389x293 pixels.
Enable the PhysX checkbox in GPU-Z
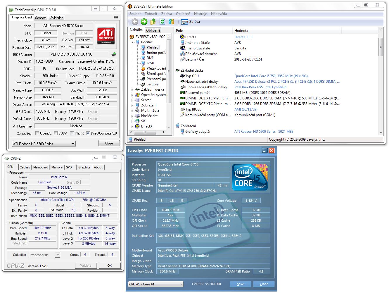(x=72, y=133)
